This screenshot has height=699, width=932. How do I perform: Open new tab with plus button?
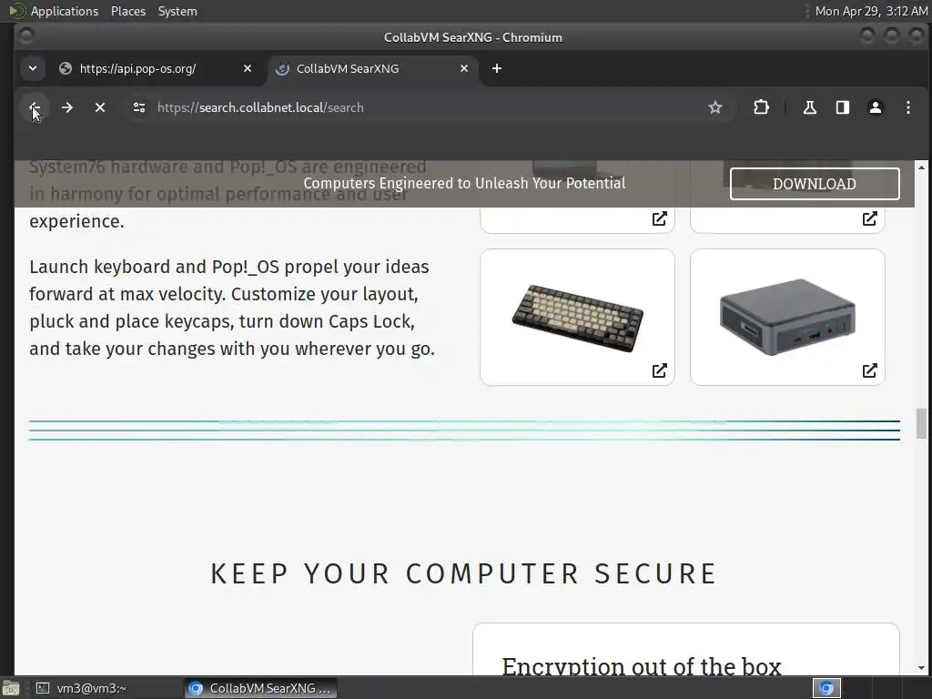(497, 69)
